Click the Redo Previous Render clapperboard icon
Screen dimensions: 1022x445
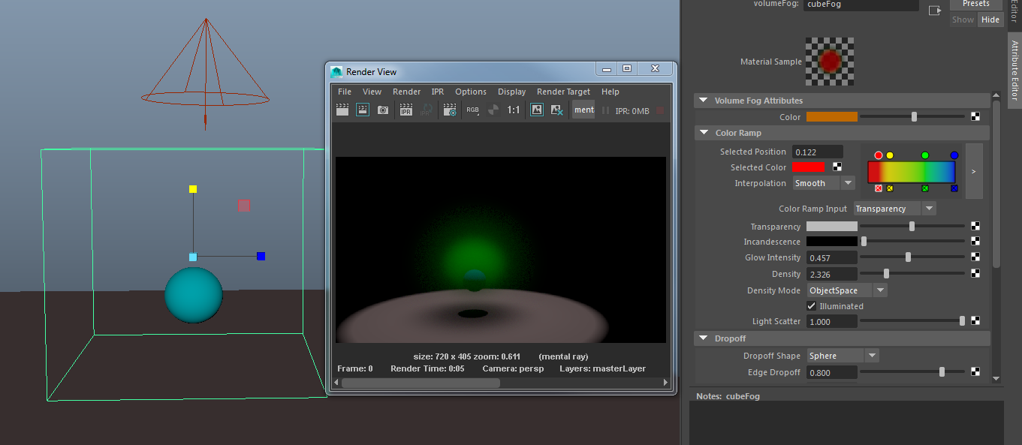[342, 110]
